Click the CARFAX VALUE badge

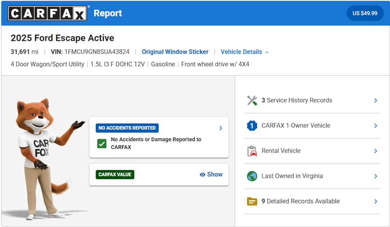(115, 174)
